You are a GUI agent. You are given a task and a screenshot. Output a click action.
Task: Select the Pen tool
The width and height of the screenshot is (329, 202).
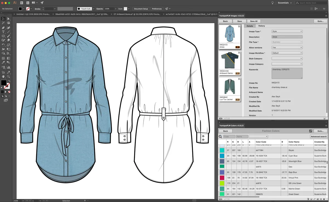point(3,27)
